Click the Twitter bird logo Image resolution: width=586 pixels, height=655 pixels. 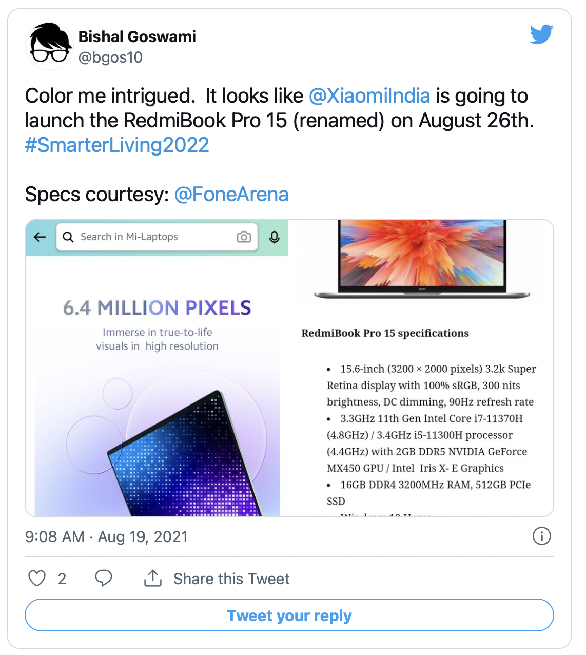[x=541, y=34]
